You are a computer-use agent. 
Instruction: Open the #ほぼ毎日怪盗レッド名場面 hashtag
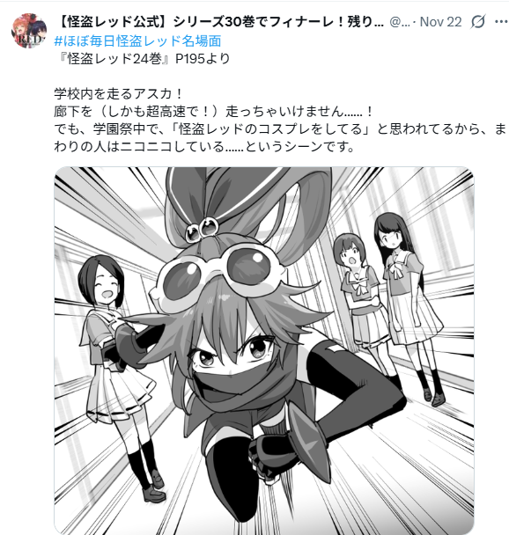tap(137, 41)
